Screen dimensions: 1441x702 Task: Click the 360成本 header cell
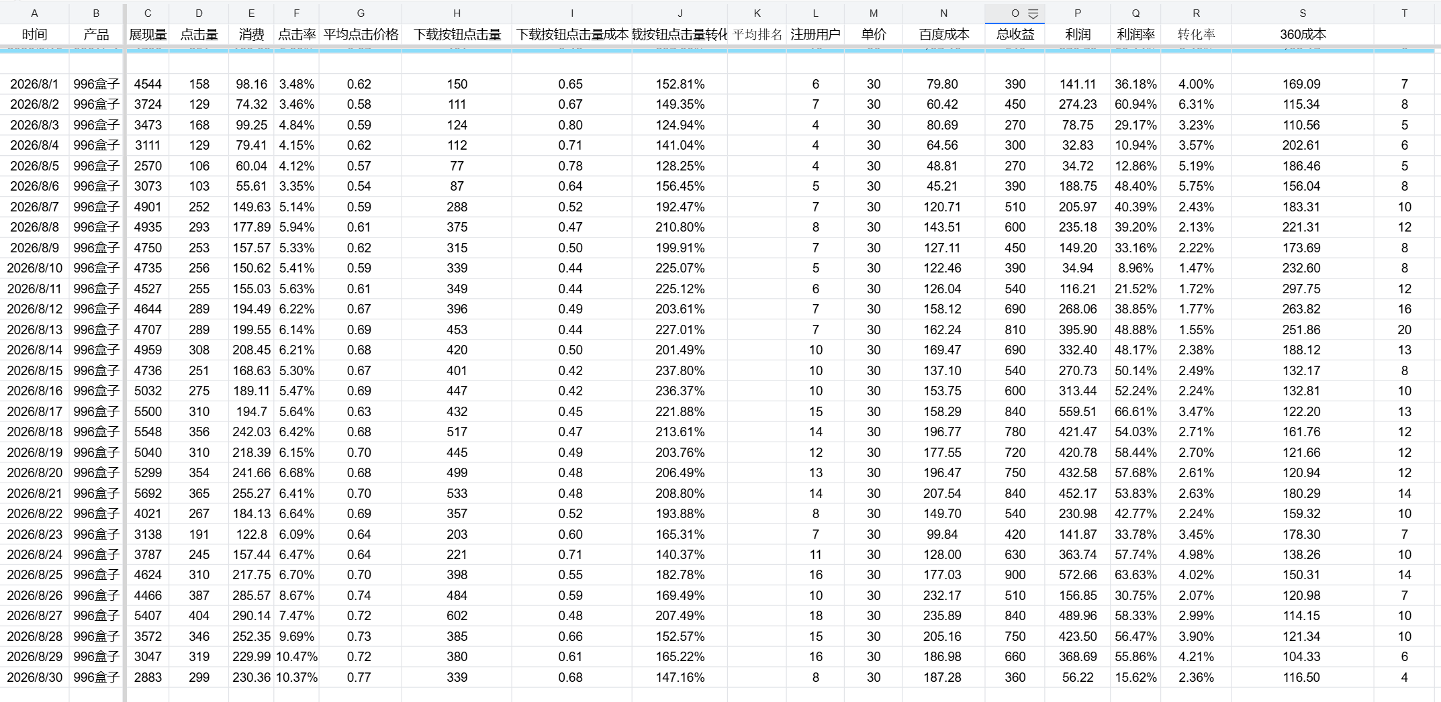coord(1303,34)
